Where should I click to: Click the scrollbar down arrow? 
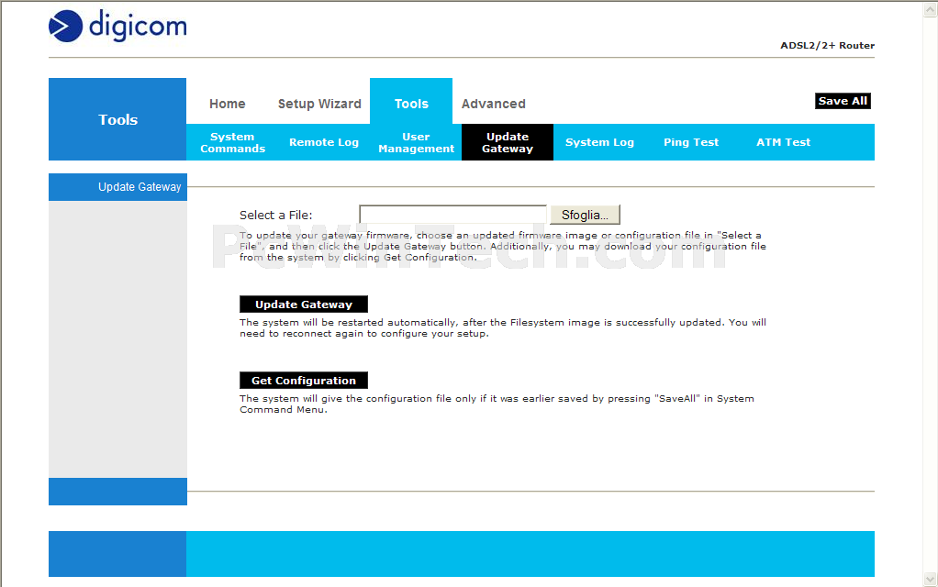pyautogui.click(x=930, y=580)
